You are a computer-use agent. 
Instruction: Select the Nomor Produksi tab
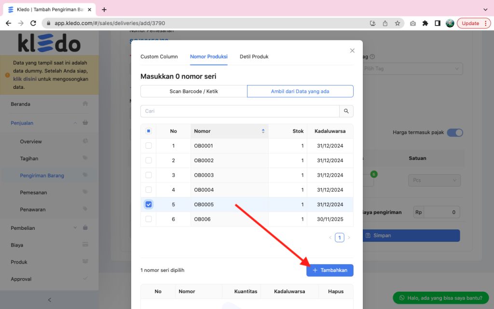208,56
